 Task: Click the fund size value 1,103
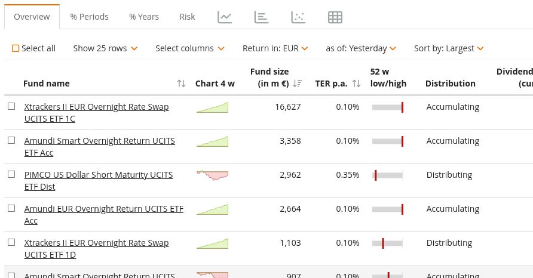tap(290, 243)
